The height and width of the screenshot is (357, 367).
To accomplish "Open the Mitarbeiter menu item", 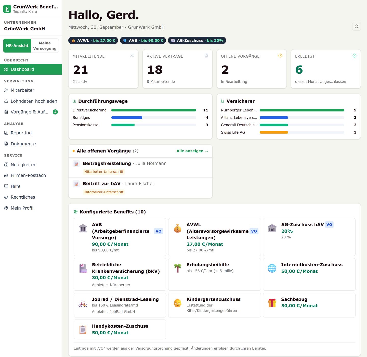I will pos(31,90).
